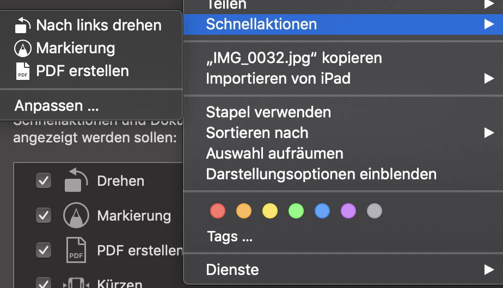This screenshot has height=288, width=503.
Task: Toggle the Markierung checkbox
Action: [x=44, y=215]
